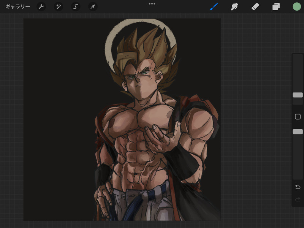Select the Brush tool
Screen dimensions: 304x228
tap(214, 6)
